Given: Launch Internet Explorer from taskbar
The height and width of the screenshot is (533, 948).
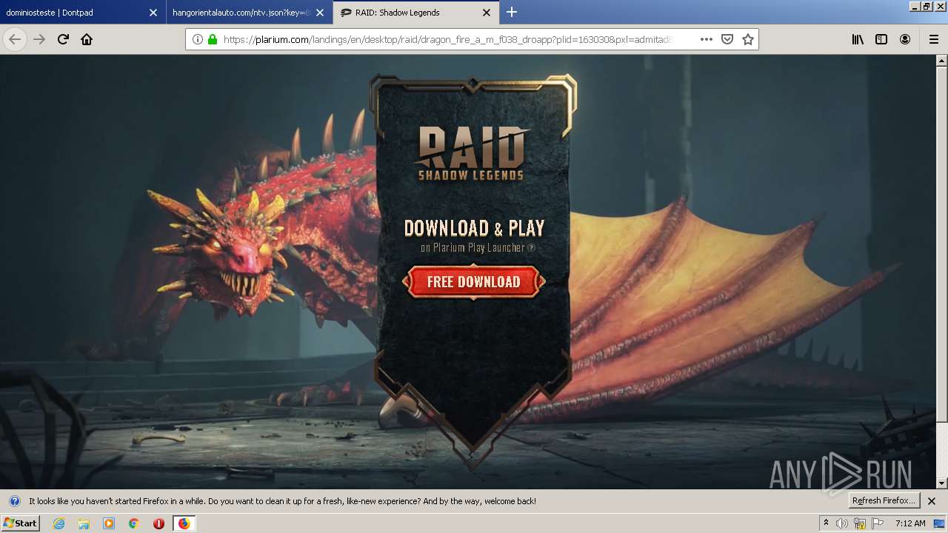Looking at the screenshot, I should click(59, 523).
